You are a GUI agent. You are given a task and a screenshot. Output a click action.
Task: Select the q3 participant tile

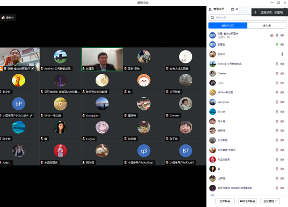coord(144,153)
